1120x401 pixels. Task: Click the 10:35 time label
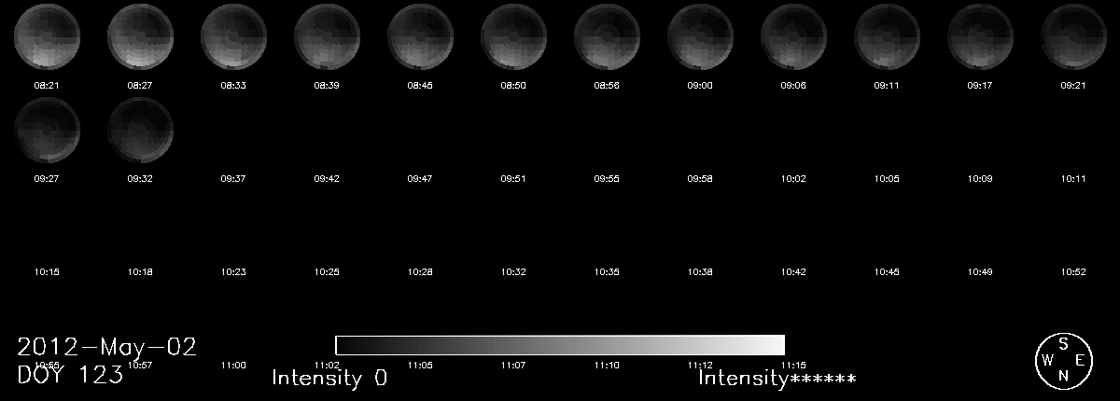[x=607, y=271]
